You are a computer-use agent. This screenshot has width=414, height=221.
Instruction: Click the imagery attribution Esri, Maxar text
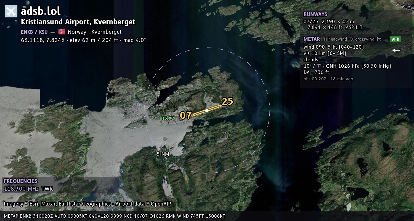tap(87, 204)
